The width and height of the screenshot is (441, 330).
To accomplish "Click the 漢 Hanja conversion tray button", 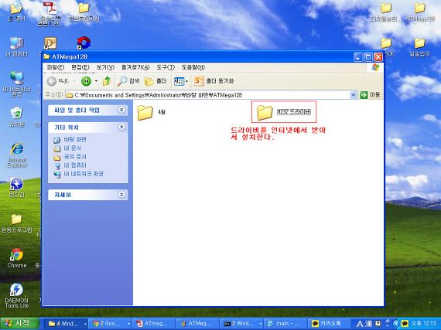I will (x=369, y=324).
